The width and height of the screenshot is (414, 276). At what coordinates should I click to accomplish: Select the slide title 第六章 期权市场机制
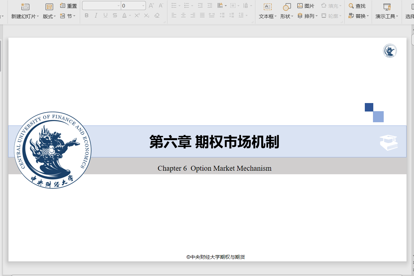click(x=214, y=142)
